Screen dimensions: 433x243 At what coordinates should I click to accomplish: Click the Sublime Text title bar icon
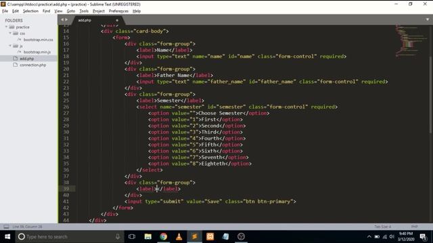[x=3, y=4]
